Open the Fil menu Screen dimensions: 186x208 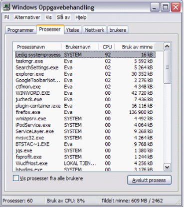7,17
